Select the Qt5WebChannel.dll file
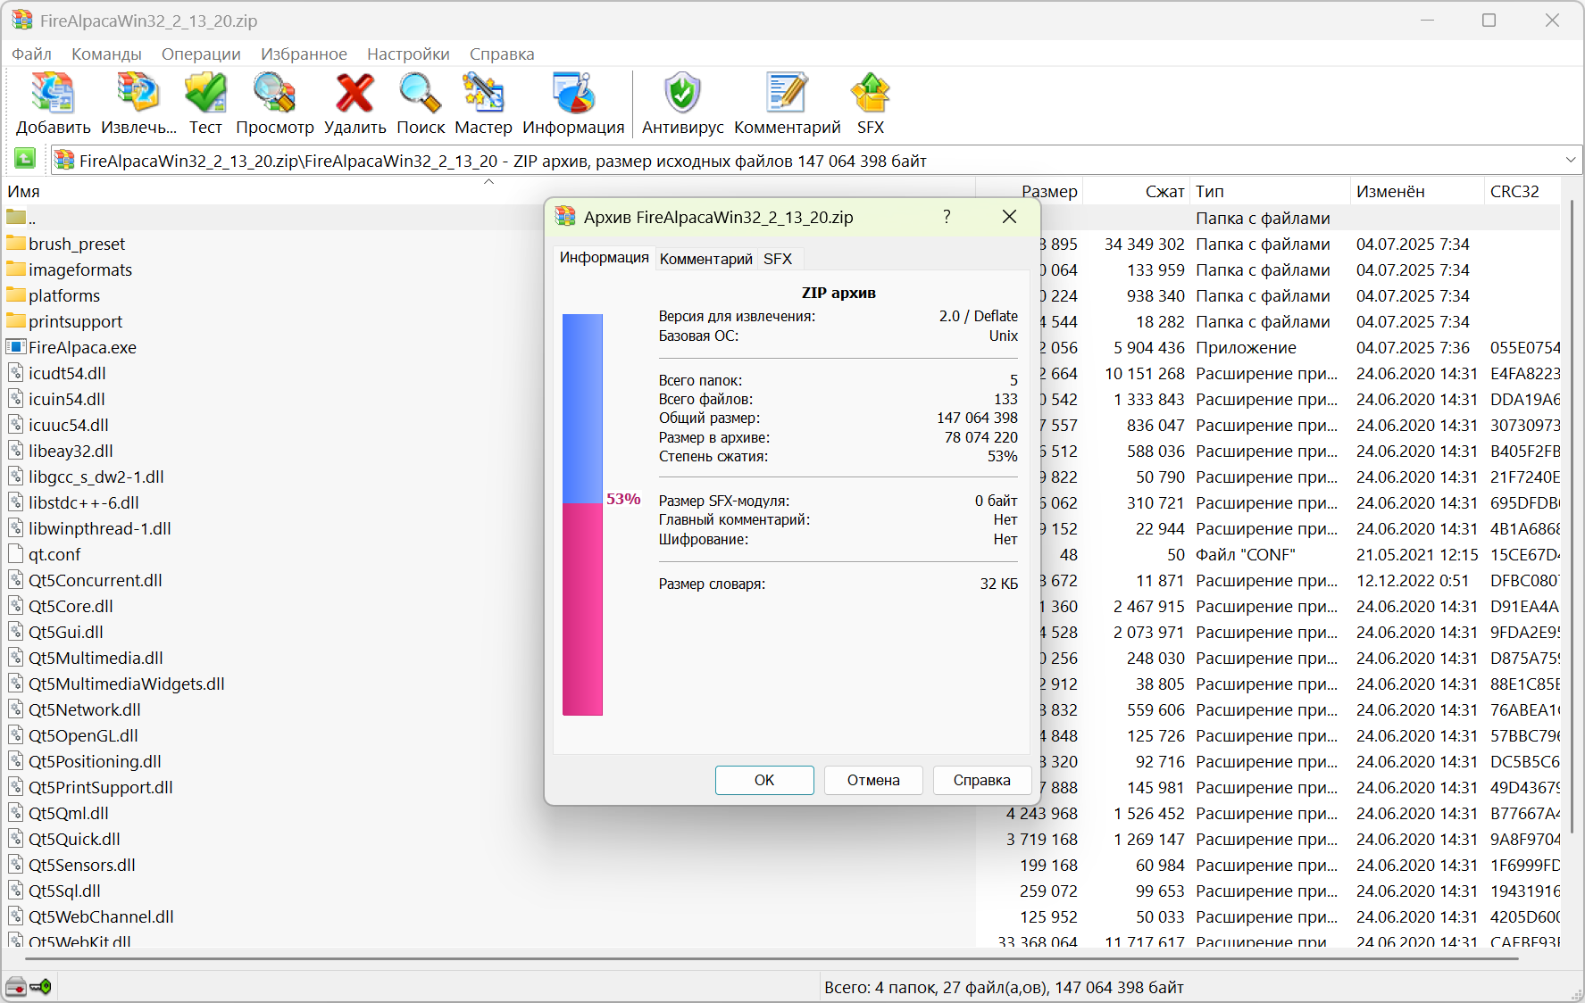The height and width of the screenshot is (1003, 1585). 91,916
